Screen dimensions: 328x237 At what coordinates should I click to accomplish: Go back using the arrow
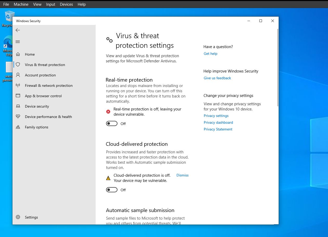[18, 30]
